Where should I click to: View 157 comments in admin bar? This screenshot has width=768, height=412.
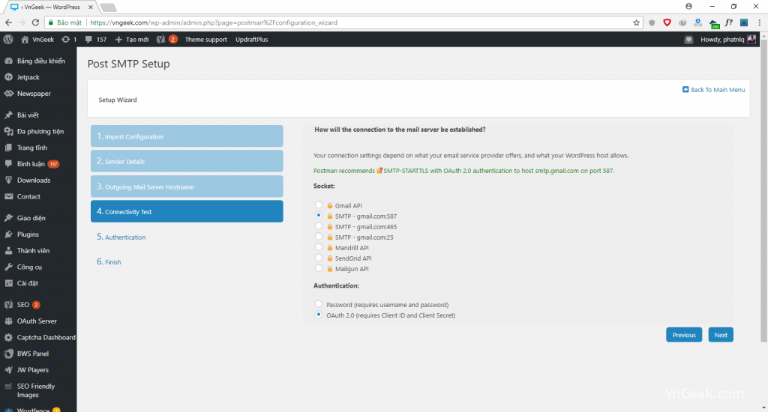click(x=95, y=40)
